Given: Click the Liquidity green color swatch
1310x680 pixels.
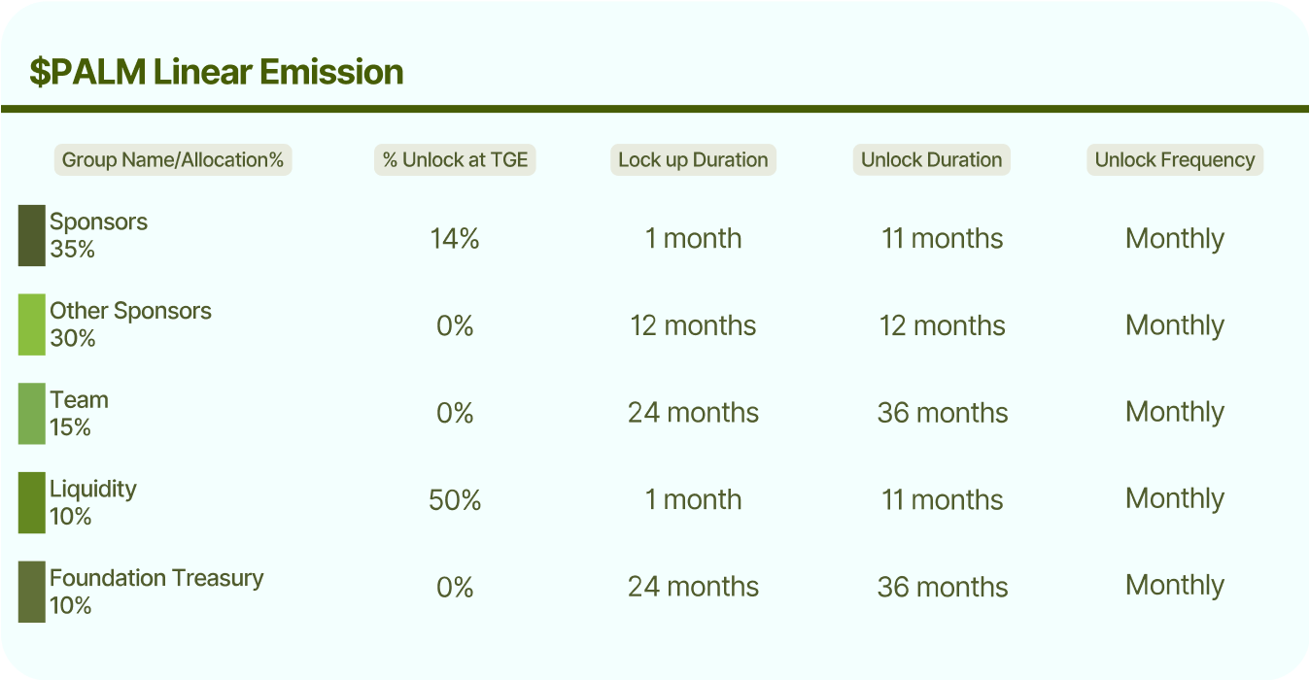Looking at the screenshot, I should (32, 502).
